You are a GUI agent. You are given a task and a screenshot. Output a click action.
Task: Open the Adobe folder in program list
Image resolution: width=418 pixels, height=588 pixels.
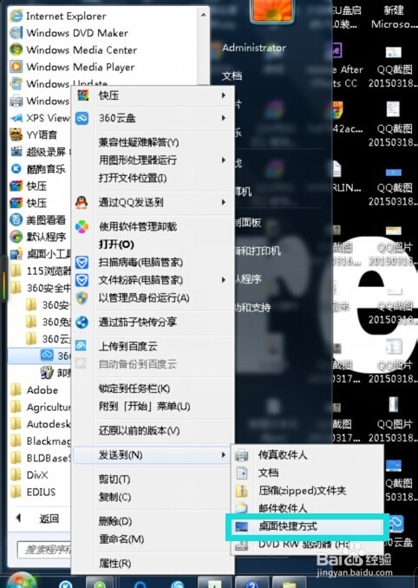(34, 390)
